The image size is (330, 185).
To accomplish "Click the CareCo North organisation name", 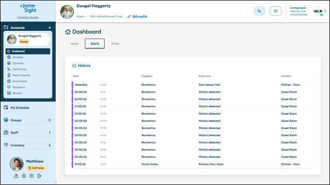I will click(x=28, y=17).
